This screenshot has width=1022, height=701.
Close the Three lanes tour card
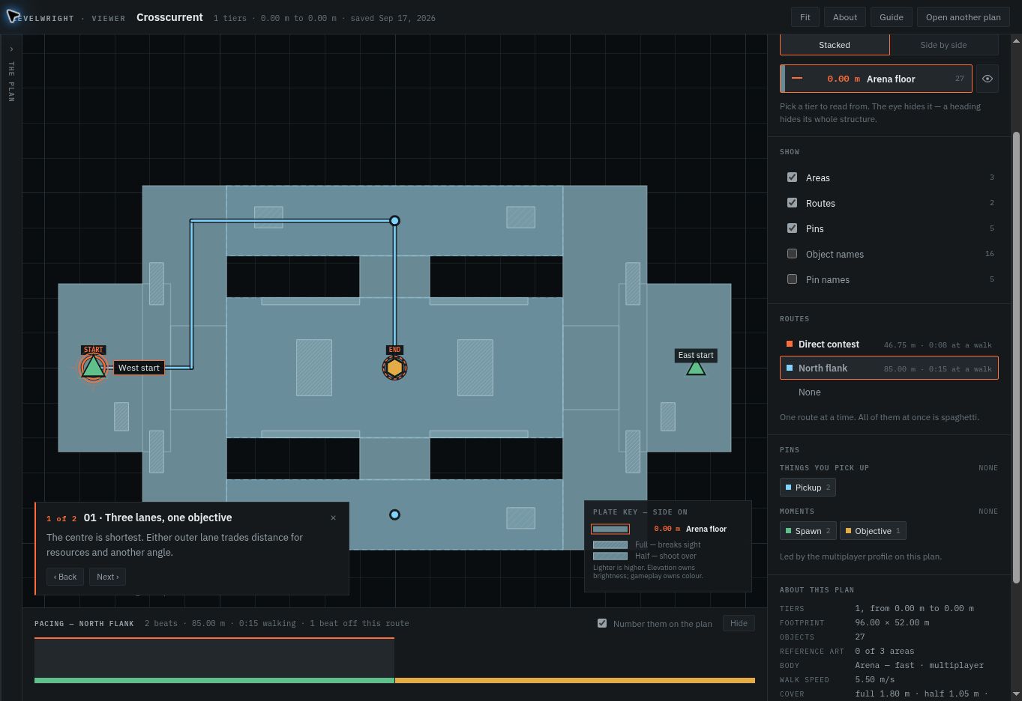[334, 518]
